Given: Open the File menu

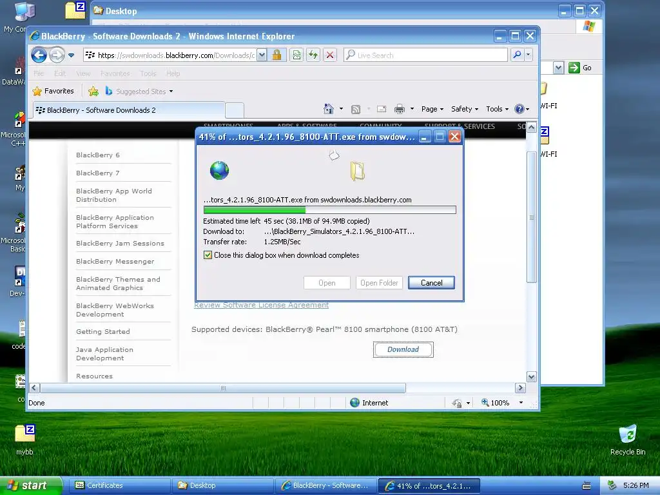Looking at the screenshot, I should tap(39, 73).
